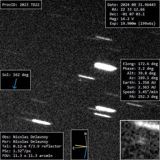Screen dimensions: 160x160
Task: Click the Obs Nicolas Delaunoy line
Action: pyautogui.click(x=25, y=137)
